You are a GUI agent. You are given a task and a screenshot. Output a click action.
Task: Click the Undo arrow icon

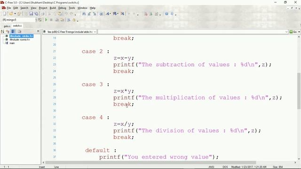click(x=66, y=14)
